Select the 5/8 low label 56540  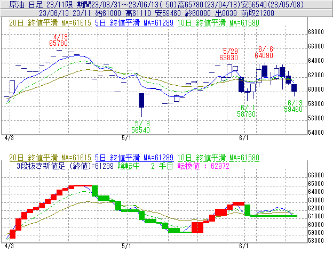coord(141,129)
